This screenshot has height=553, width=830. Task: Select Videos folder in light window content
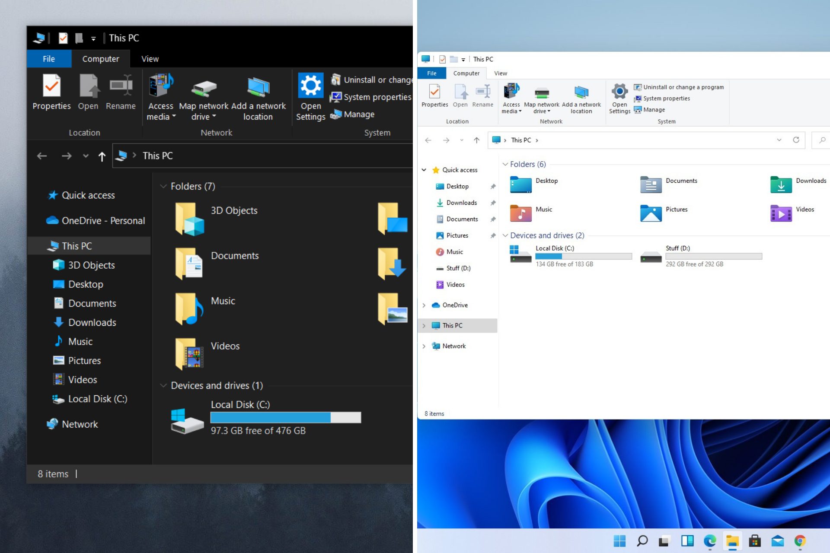[x=792, y=213]
